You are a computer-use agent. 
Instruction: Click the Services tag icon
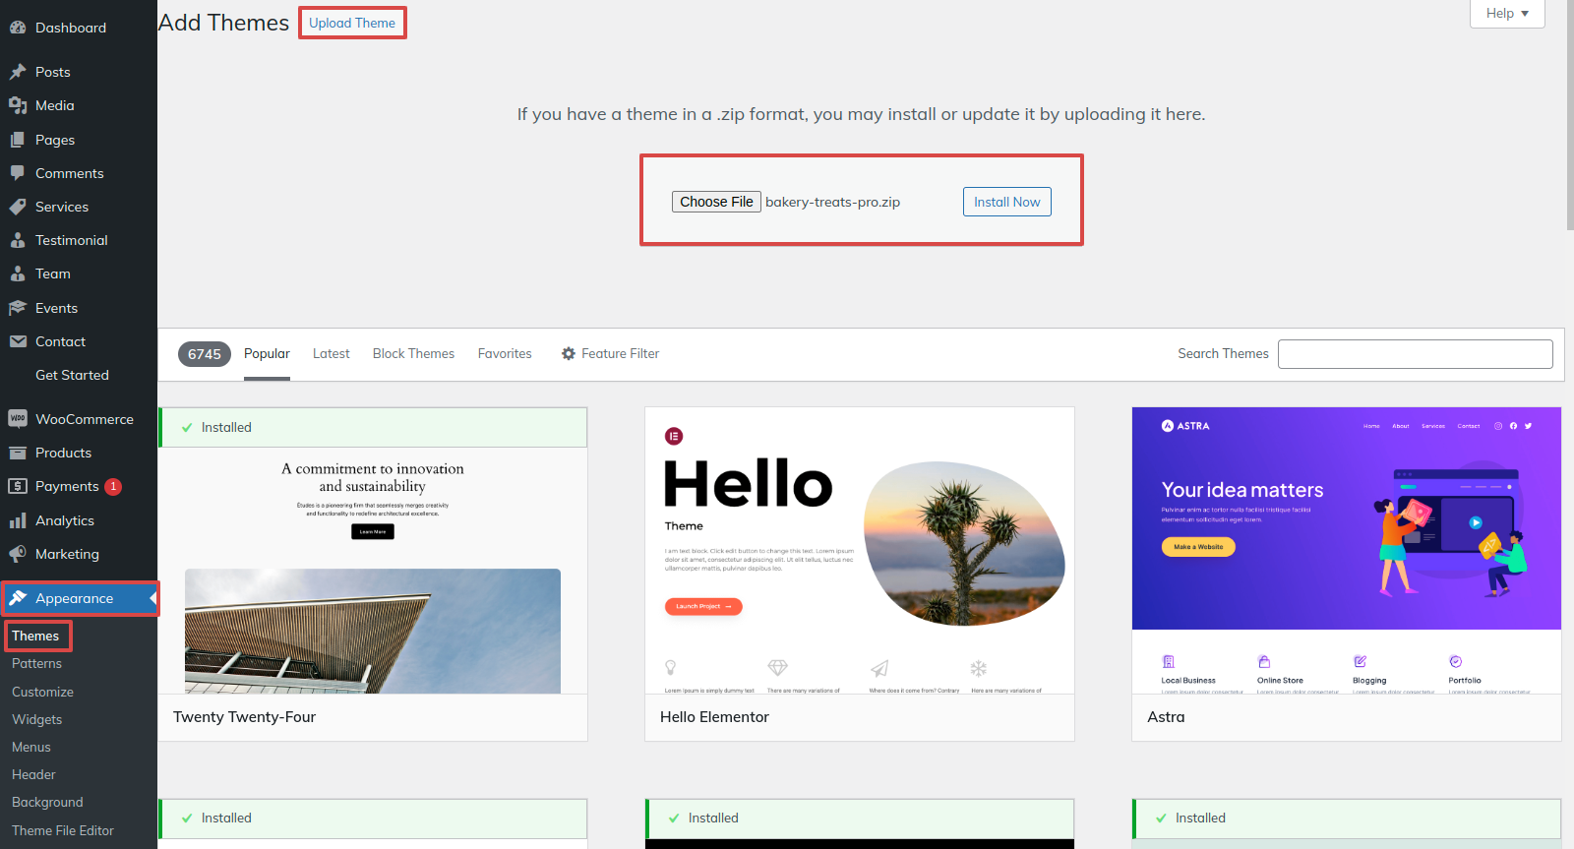(x=18, y=207)
